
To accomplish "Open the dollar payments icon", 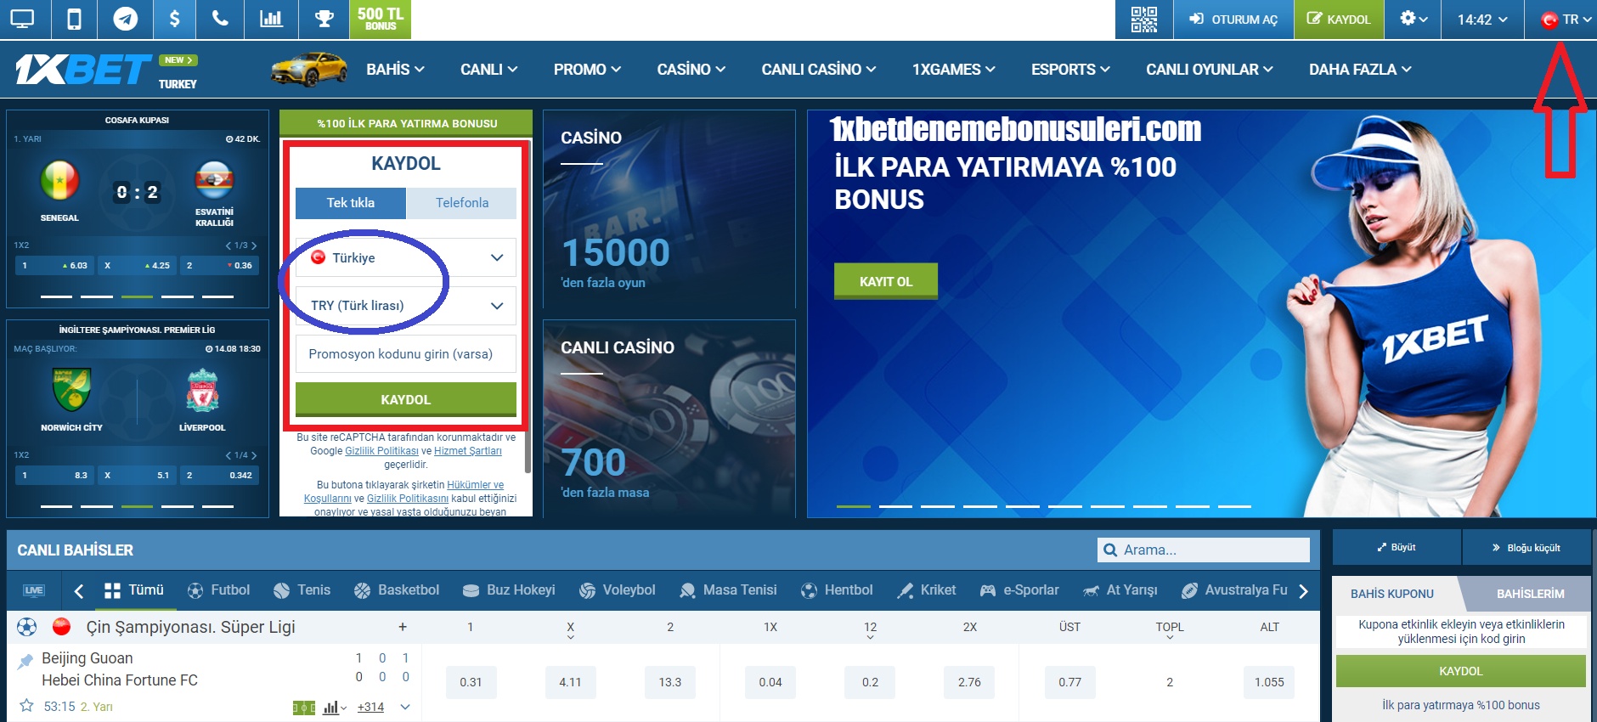I will pyautogui.click(x=174, y=19).
